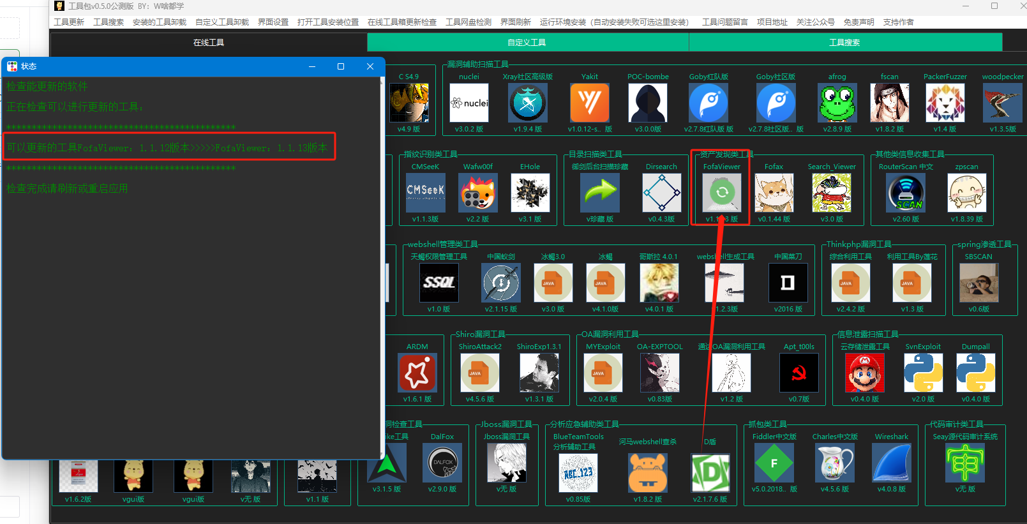
Task: Open MYExploit OA tool icon
Action: pyautogui.click(x=603, y=373)
